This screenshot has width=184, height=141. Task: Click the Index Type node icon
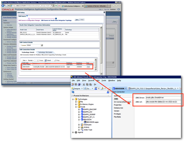pyautogui.click(x=82, y=130)
